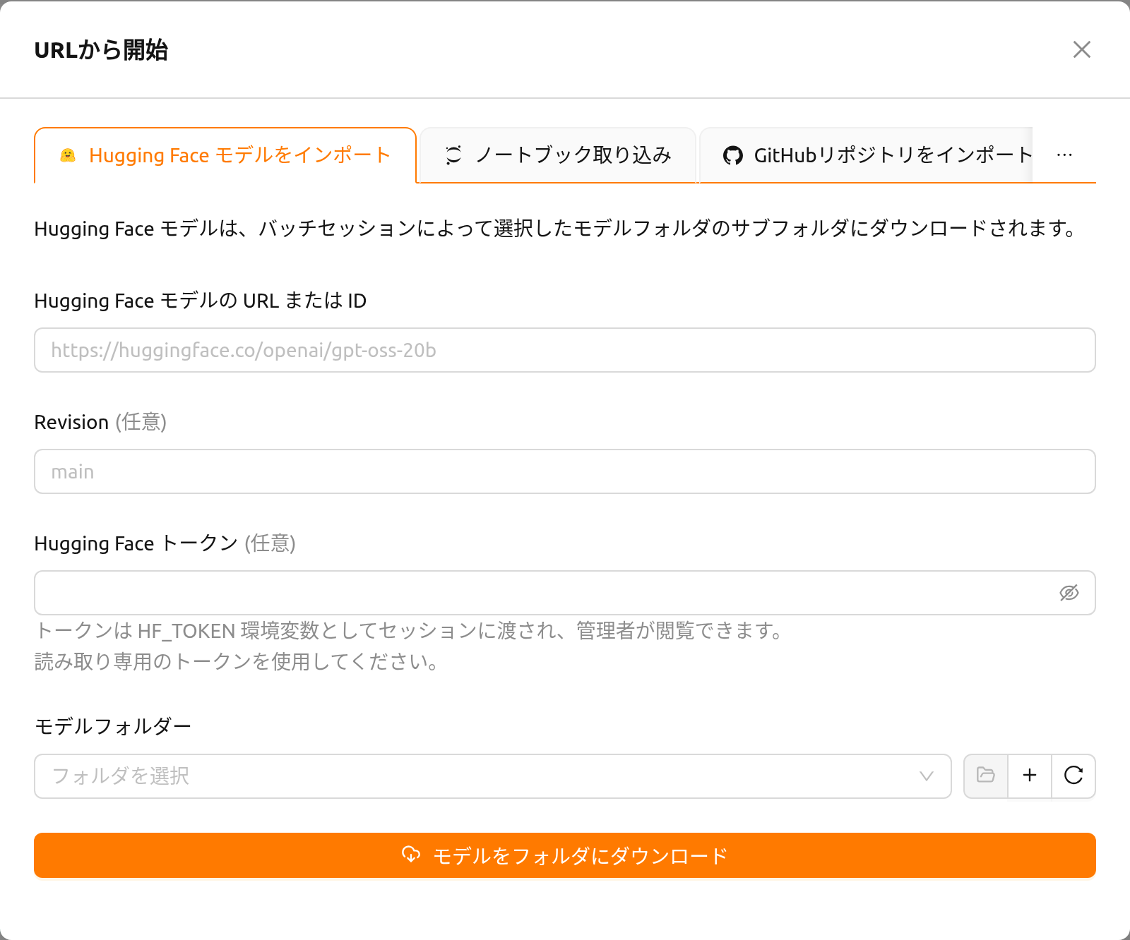Refresh the folder list
Viewport: 1130px width, 940px height.
pyautogui.click(x=1073, y=776)
